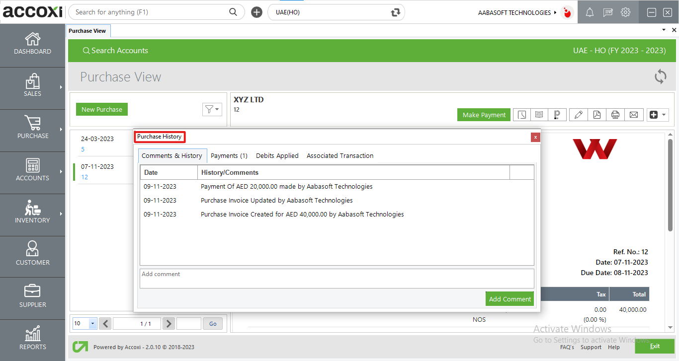Export the purchase invoice as PDF
The width and height of the screenshot is (679, 361).
point(596,114)
